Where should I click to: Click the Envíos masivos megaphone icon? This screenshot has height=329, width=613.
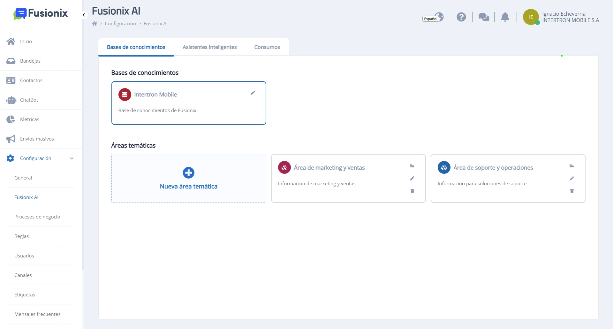pyautogui.click(x=11, y=139)
